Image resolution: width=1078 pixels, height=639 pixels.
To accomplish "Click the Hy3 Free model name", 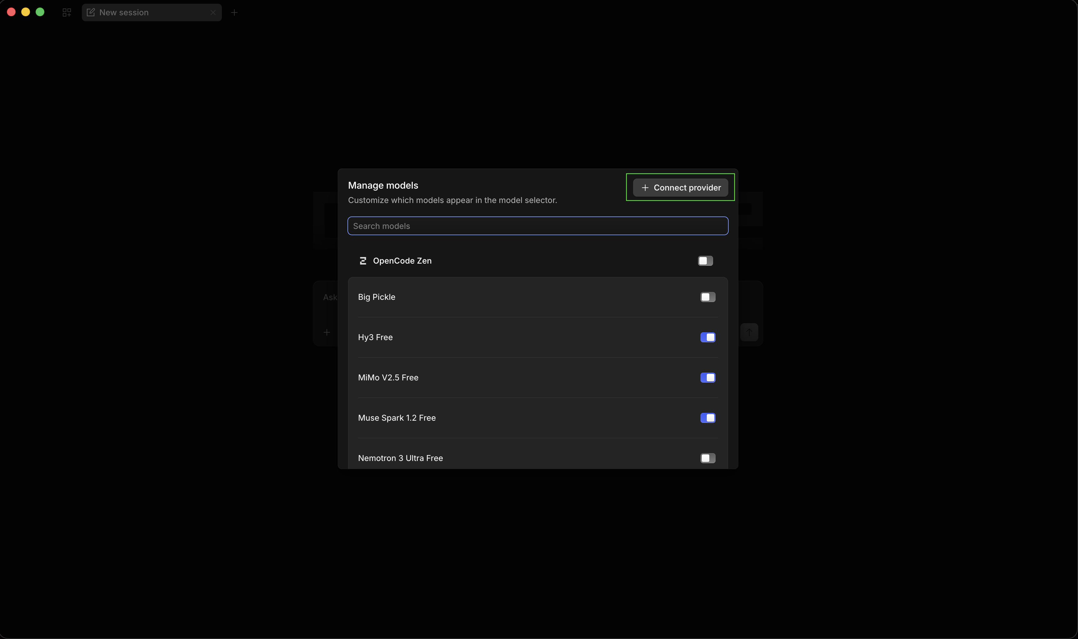I will 375,337.
